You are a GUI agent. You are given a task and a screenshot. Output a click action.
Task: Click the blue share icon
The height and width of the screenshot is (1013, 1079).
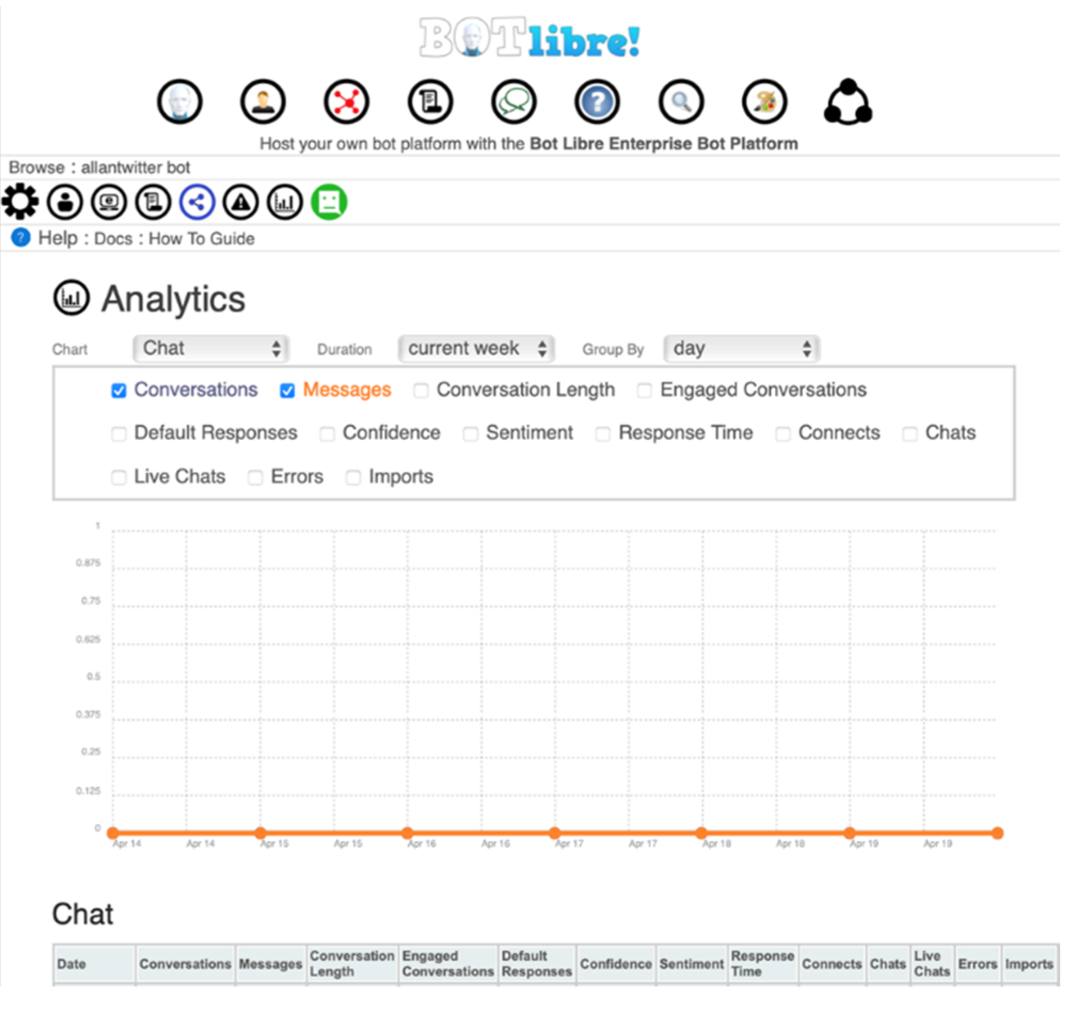[197, 203]
